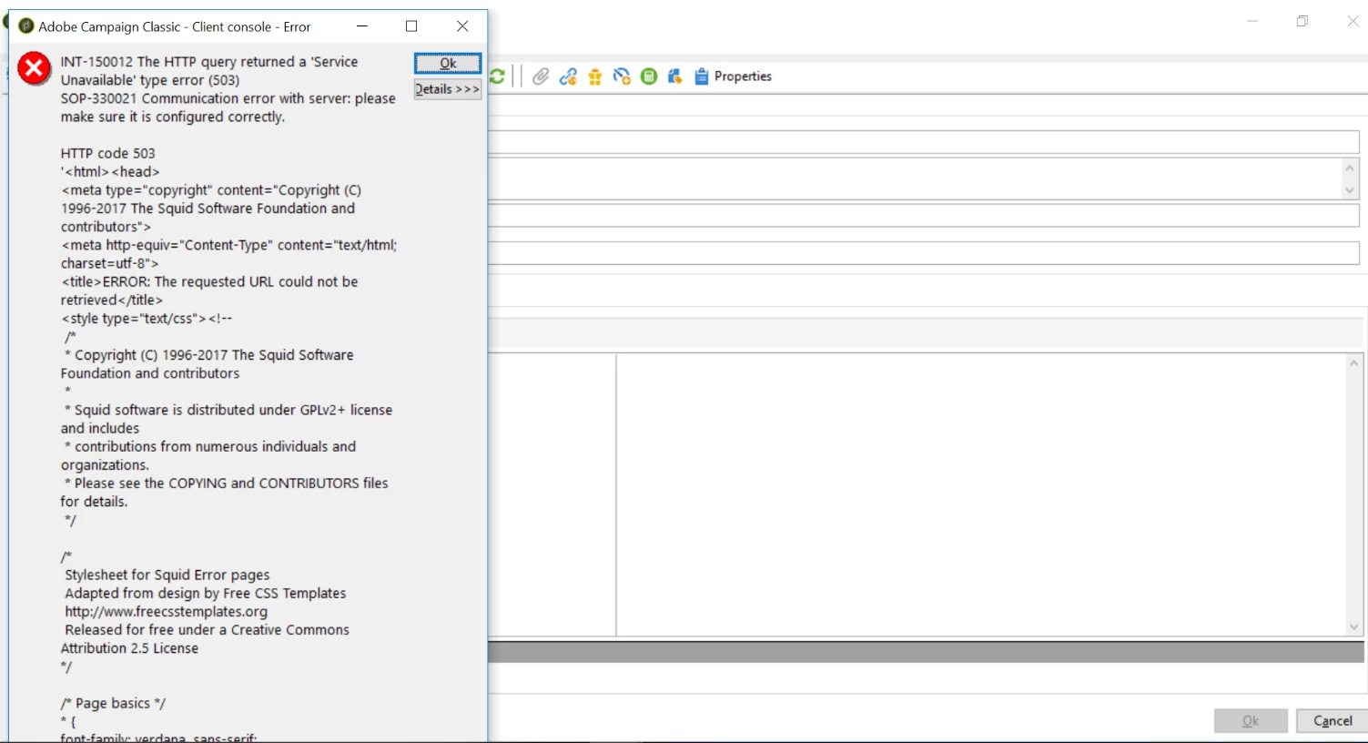The width and height of the screenshot is (1368, 743).
Task: Click the scroll up arrow of large content pane
Action: pyautogui.click(x=1354, y=363)
